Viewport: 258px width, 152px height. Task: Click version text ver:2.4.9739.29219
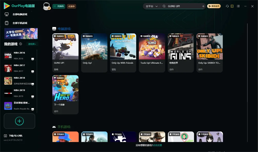pyautogui.click(x=13, y=140)
